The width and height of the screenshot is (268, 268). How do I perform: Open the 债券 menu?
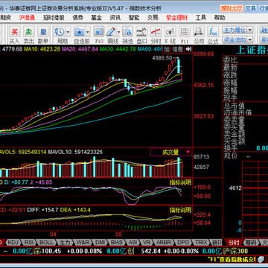point(77,18)
